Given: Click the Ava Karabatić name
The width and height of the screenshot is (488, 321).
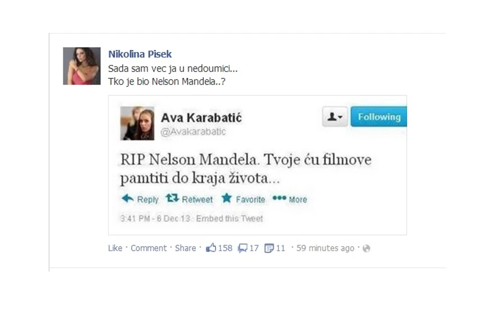Looking at the screenshot, I should (201, 118).
